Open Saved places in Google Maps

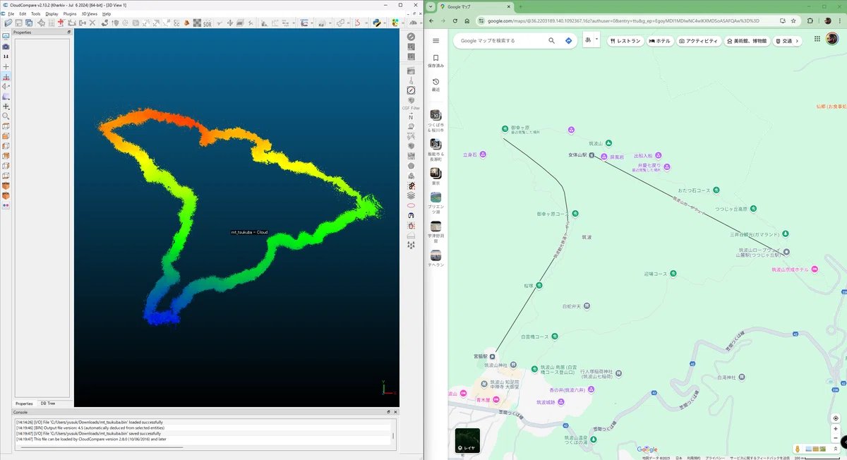pyautogui.click(x=435, y=61)
